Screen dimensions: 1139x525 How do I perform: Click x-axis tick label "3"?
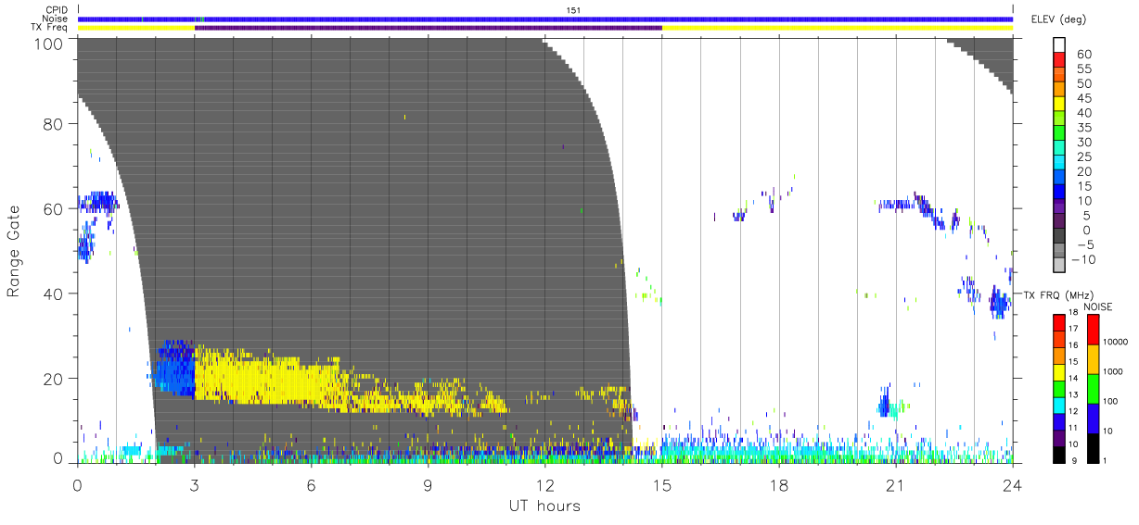[195, 484]
